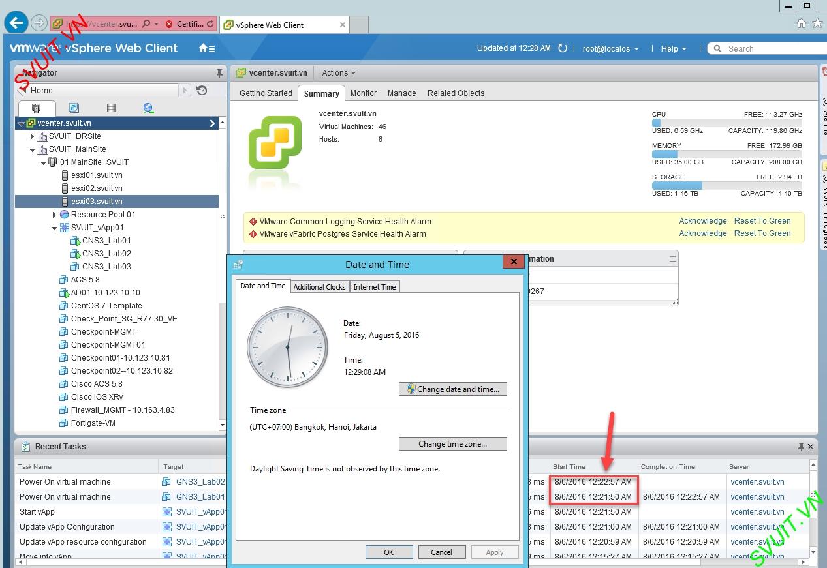Open the address bar search dropdown
827x568 pixels.
click(157, 24)
